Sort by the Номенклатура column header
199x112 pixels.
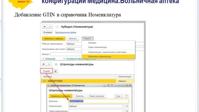point(125,77)
